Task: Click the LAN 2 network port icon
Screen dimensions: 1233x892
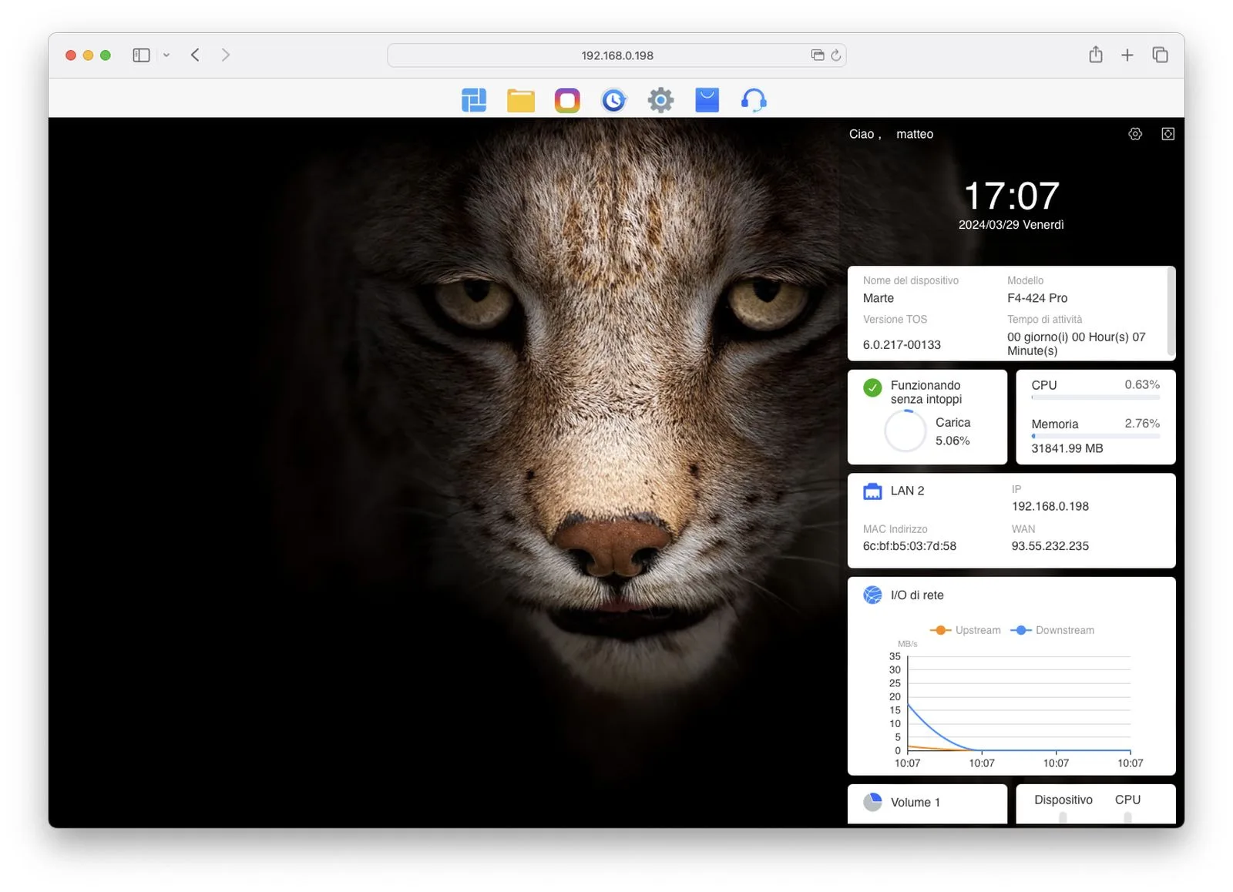Action: coord(872,491)
